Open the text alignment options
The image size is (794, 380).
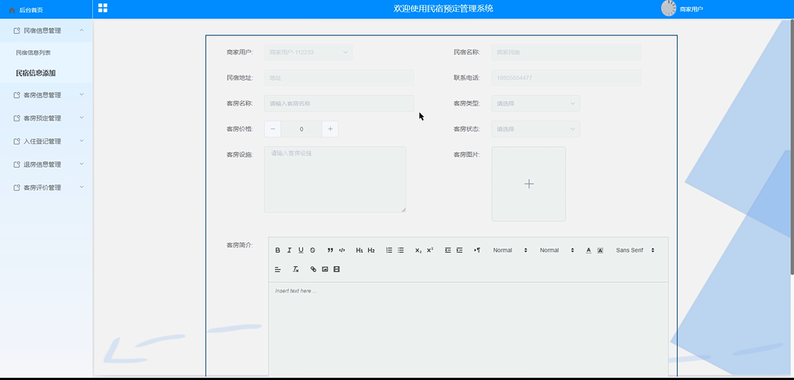(x=277, y=269)
